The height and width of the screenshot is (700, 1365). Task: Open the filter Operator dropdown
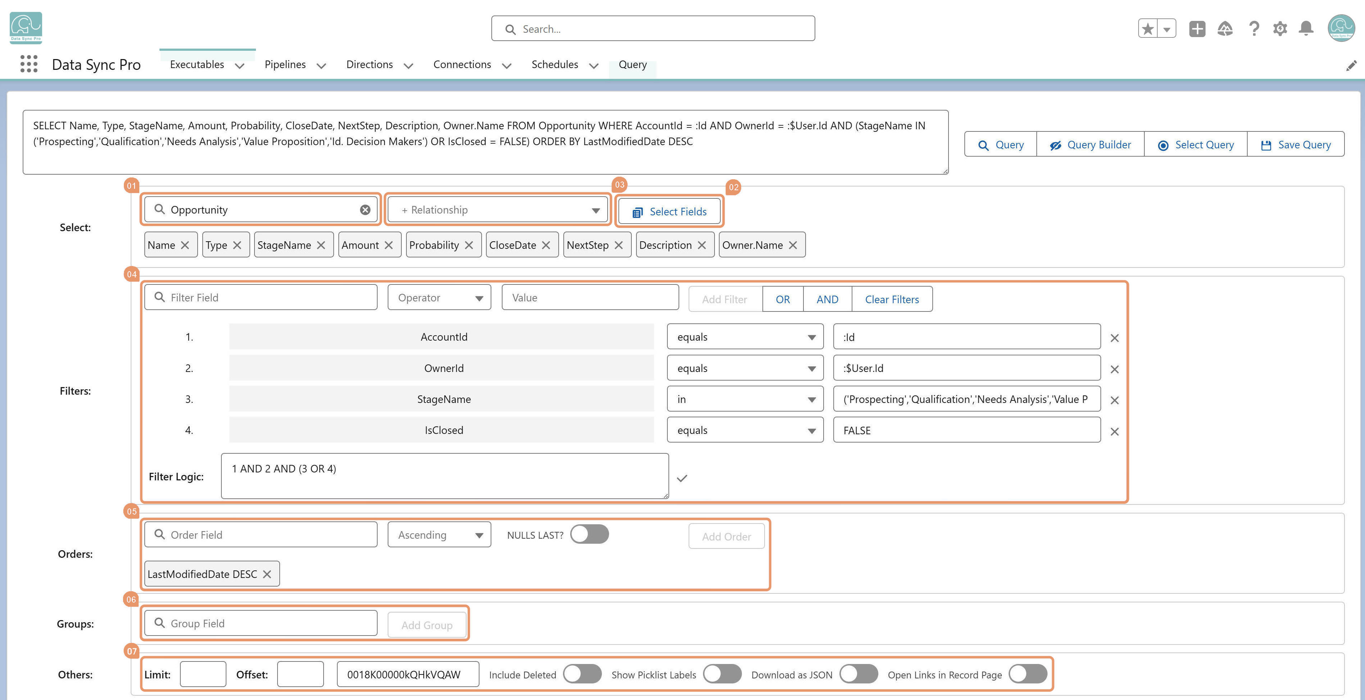coord(439,298)
